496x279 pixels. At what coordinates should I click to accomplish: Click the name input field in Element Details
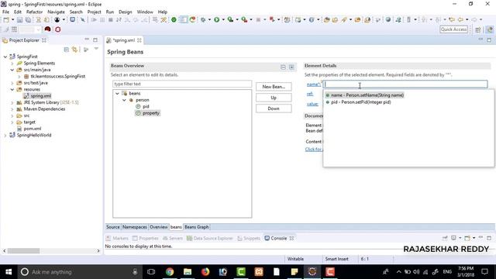[x=405, y=84]
